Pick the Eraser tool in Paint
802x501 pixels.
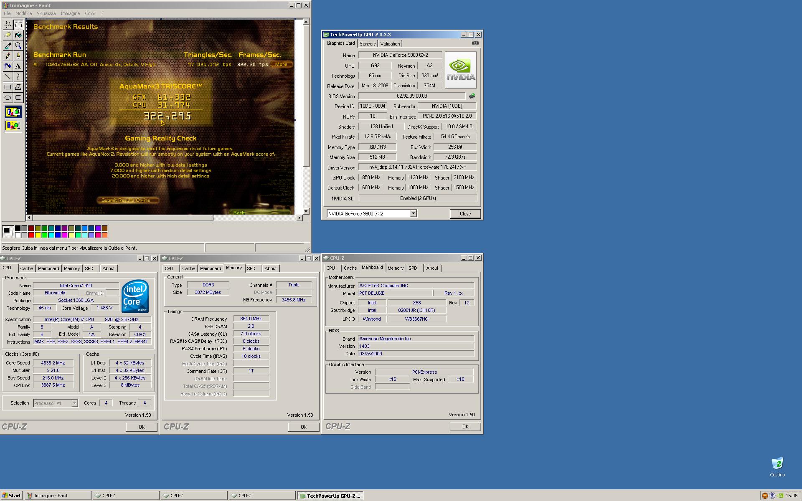pyautogui.click(x=8, y=35)
